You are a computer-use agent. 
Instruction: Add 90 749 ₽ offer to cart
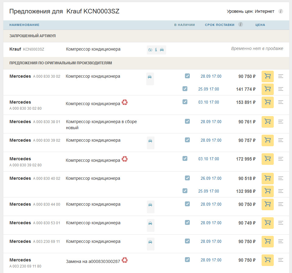[x=268, y=223]
